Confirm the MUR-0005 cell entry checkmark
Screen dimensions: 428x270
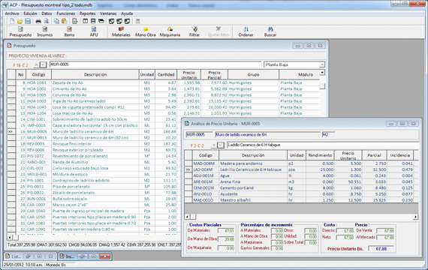coord(43,65)
